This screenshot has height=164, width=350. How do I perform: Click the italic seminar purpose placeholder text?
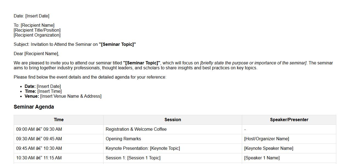253,63
